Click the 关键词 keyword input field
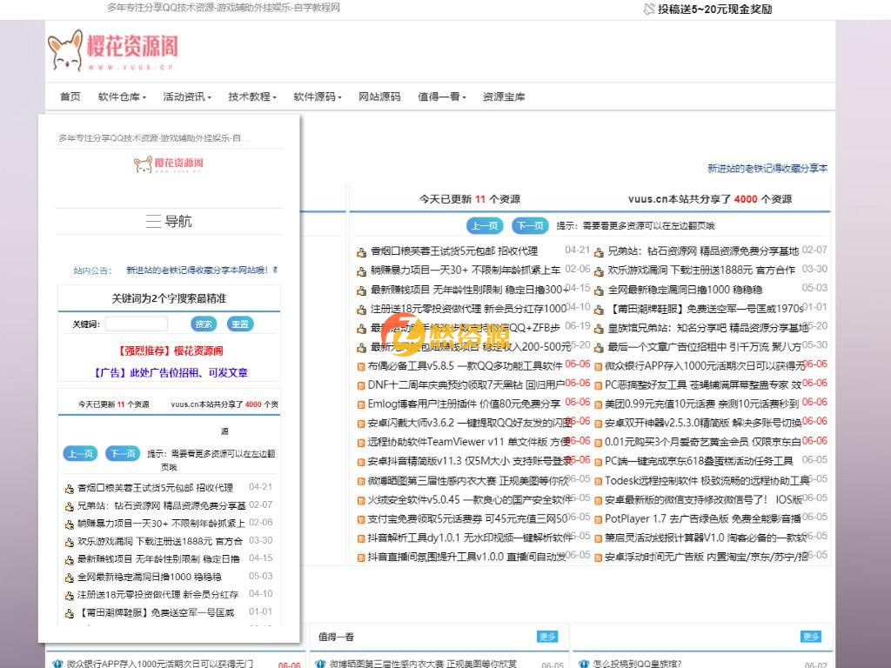The width and height of the screenshot is (891, 668). click(x=137, y=323)
